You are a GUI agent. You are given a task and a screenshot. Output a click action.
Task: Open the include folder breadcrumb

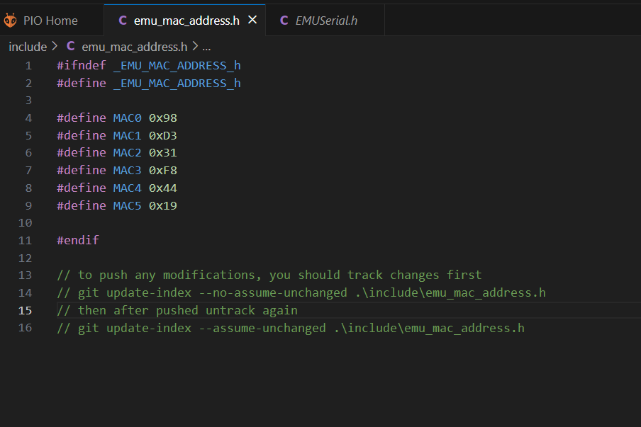click(x=28, y=47)
